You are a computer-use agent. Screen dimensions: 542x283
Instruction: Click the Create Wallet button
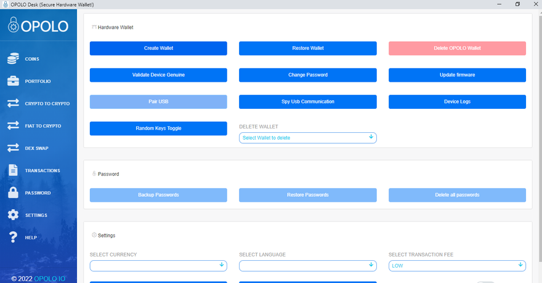pos(158,48)
